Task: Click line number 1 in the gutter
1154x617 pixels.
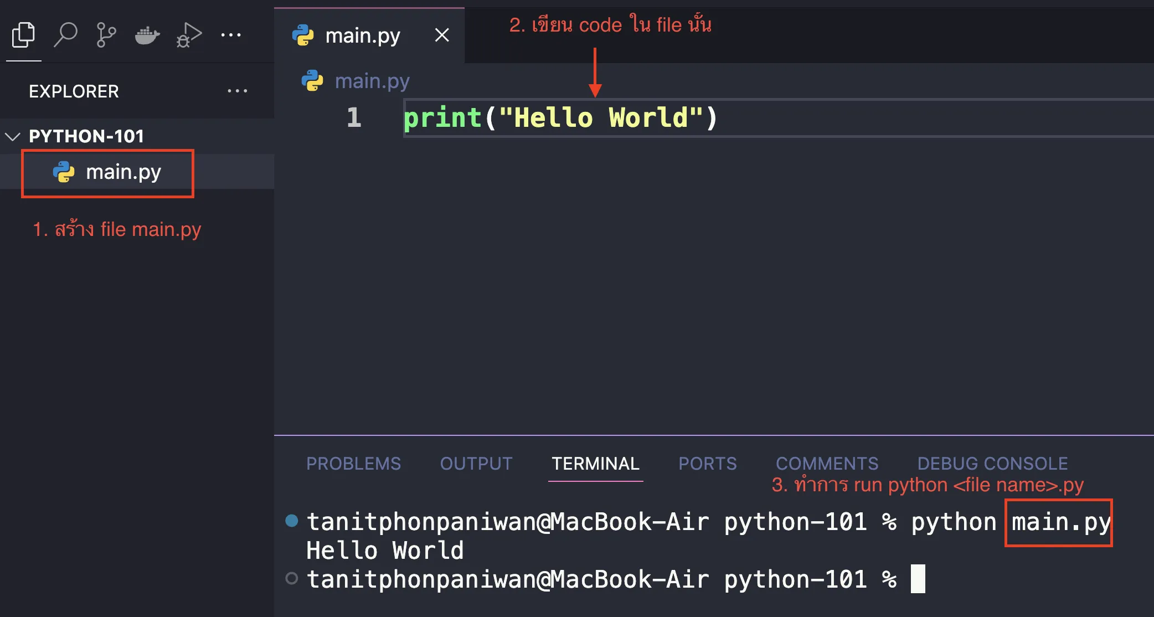Action: tap(354, 117)
